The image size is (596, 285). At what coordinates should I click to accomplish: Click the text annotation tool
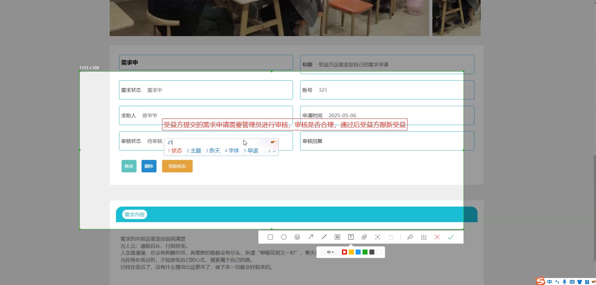[x=351, y=237]
